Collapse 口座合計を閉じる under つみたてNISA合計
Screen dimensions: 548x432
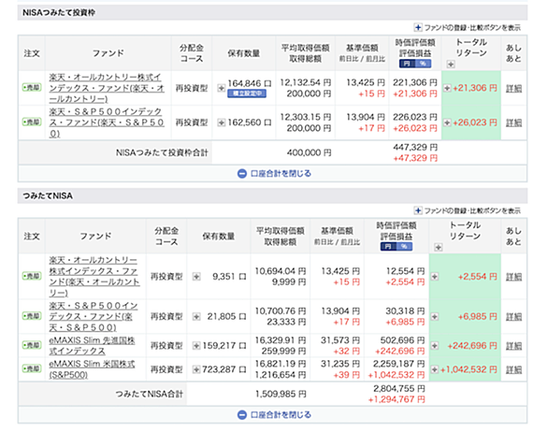click(281, 415)
